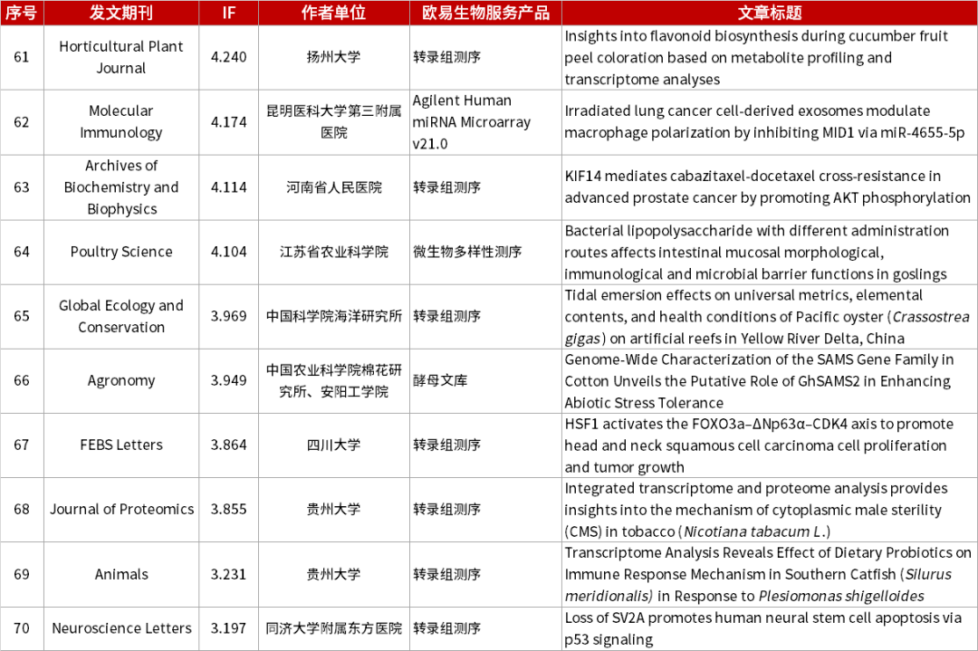This screenshot has height=651, width=978.
Task: Select the 四川大学 cell
Action: tap(333, 445)
